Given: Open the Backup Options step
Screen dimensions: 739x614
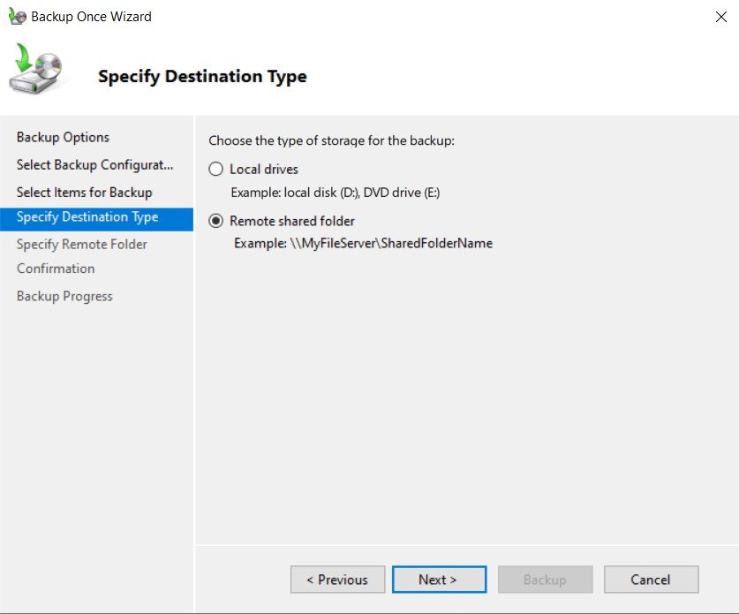Looking at the screenshot, I should click(x=64, y=137).
